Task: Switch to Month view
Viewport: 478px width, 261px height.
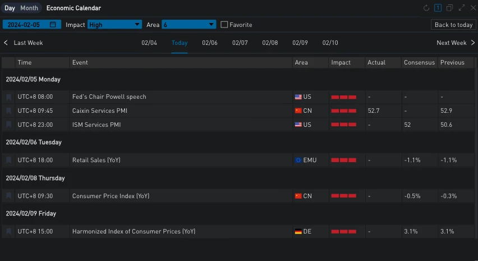Action: point(29,8)
